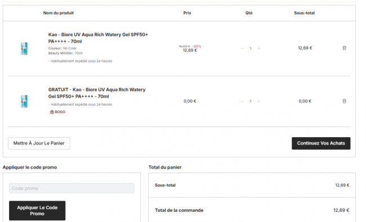This screenshot has width=366, height=222.
Task: Open the first Biore product thumbnail
Action: 24,48
